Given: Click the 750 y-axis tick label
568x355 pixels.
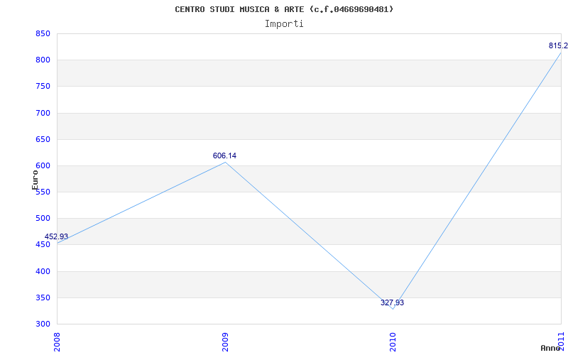Looking at the screenshot, I should click(x=43, y=87).
